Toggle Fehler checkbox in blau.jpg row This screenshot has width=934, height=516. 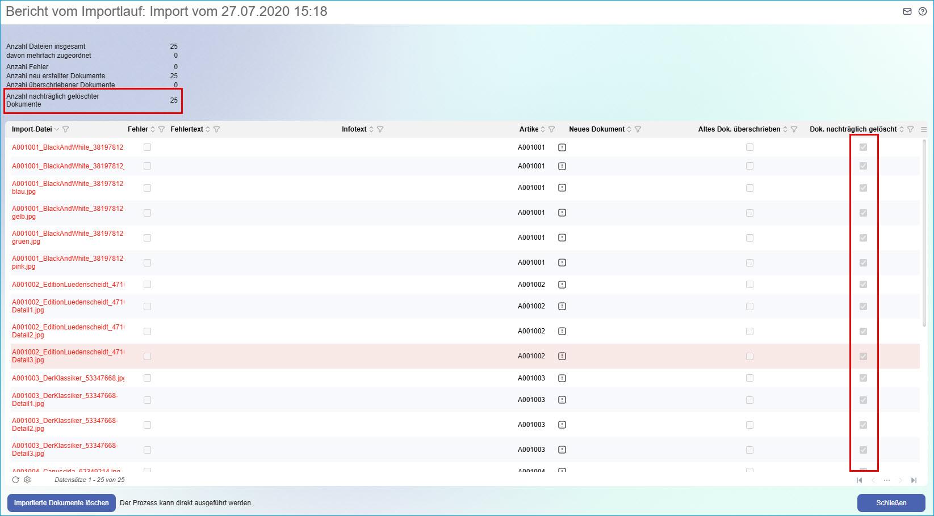(x=148, y=188)
